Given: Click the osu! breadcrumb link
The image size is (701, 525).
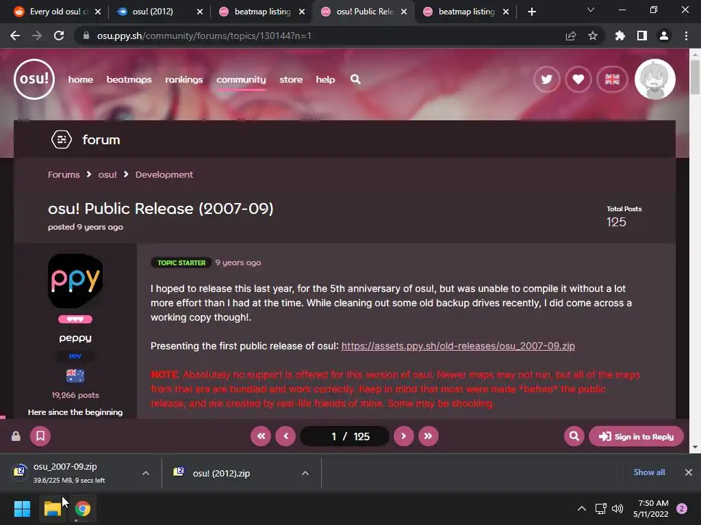Looking at the screenshot, I should click(107, 174).
